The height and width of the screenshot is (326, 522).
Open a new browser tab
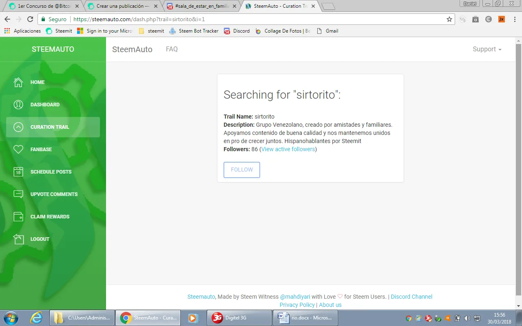[x=328, y=7]
